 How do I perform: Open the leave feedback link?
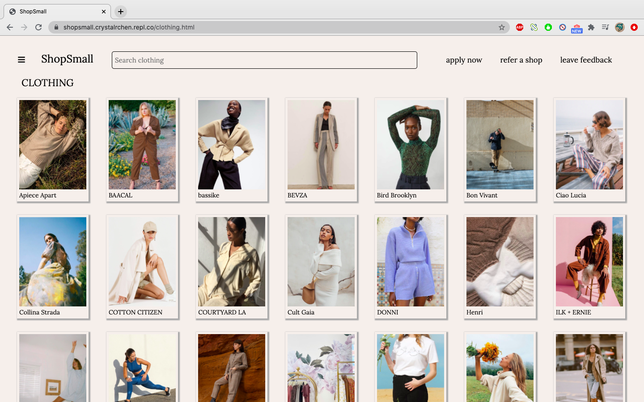(586, 60)
